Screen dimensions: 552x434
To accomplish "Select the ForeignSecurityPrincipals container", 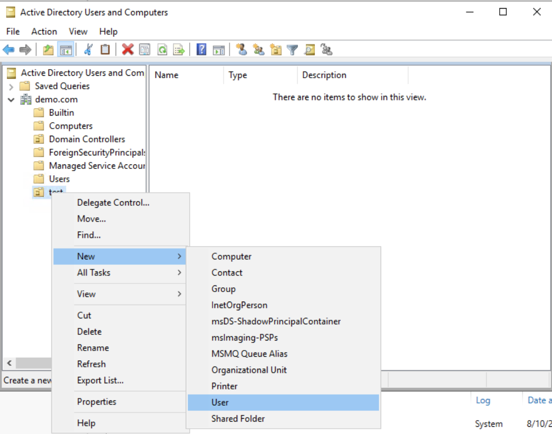I will coord(97,152).
